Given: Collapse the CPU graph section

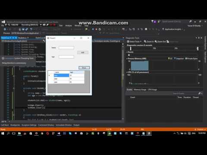Looking at the screenshot, I should tap(127, 72).
